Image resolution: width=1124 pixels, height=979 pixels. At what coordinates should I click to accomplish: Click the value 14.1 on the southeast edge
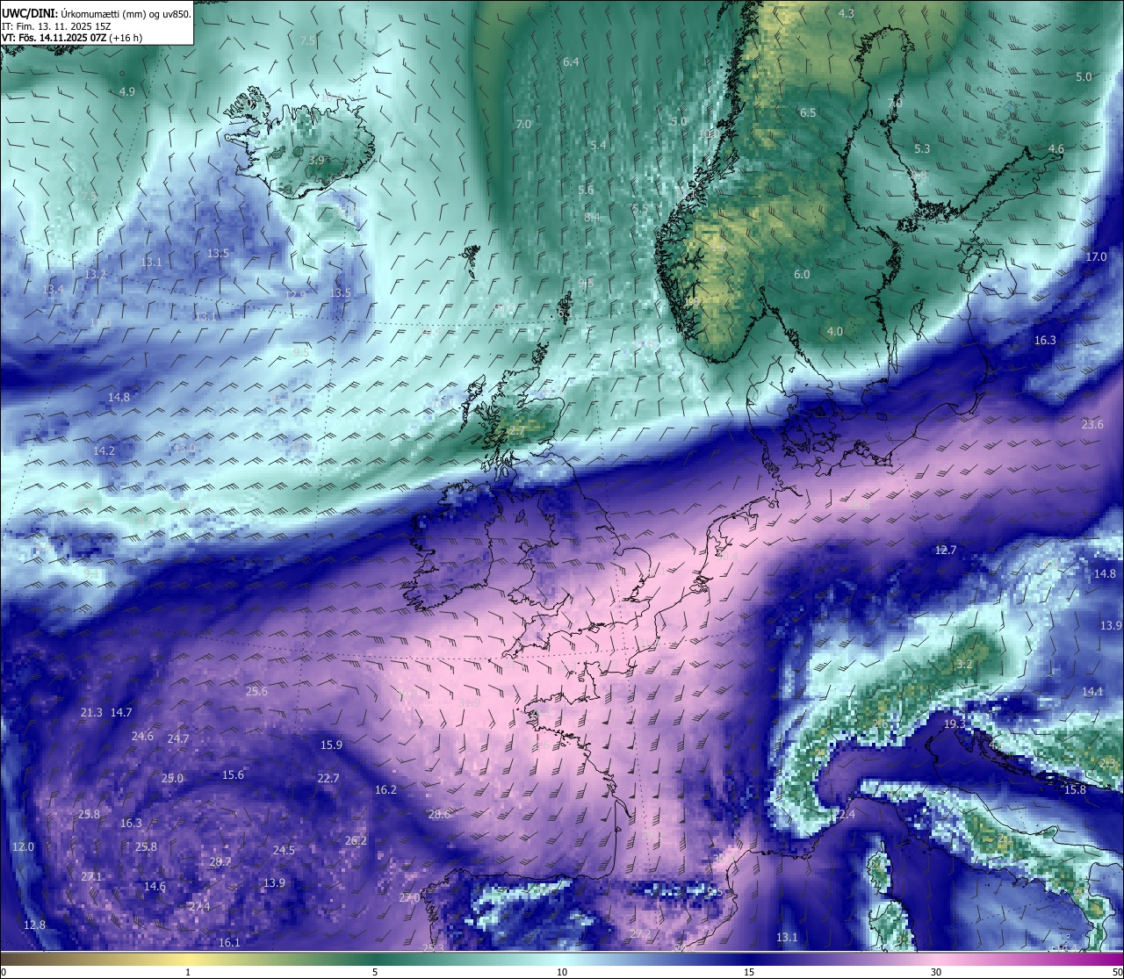pyautogui.click(x=1092, y=691)
